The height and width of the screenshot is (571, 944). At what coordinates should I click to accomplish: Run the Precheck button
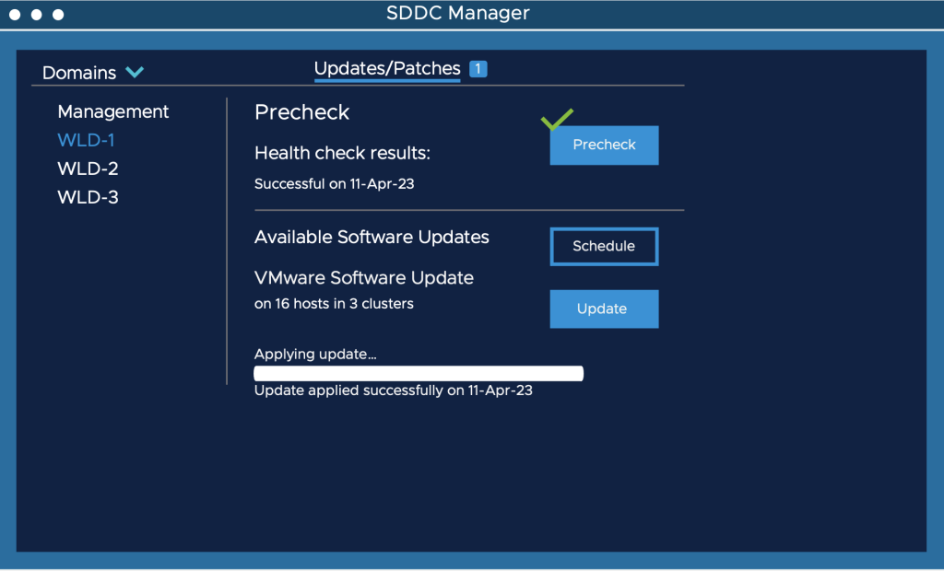[x=604, y=145]
